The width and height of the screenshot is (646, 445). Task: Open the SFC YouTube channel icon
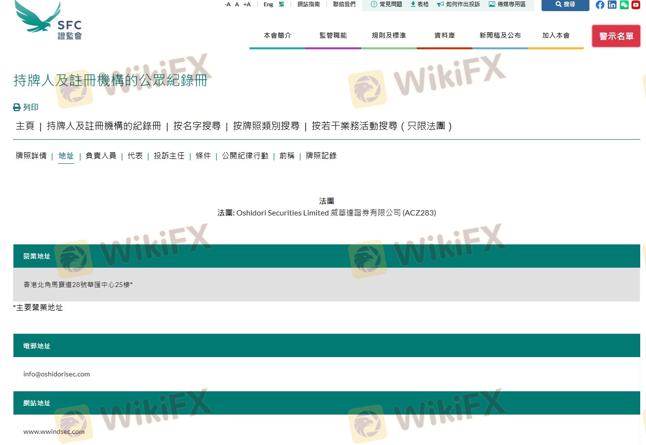[x=636, y=5]
